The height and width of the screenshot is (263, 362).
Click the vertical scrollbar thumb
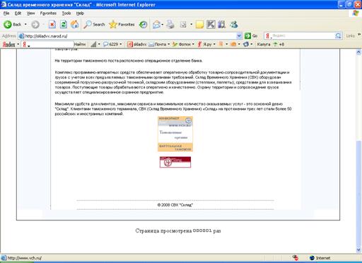[358, 194]
